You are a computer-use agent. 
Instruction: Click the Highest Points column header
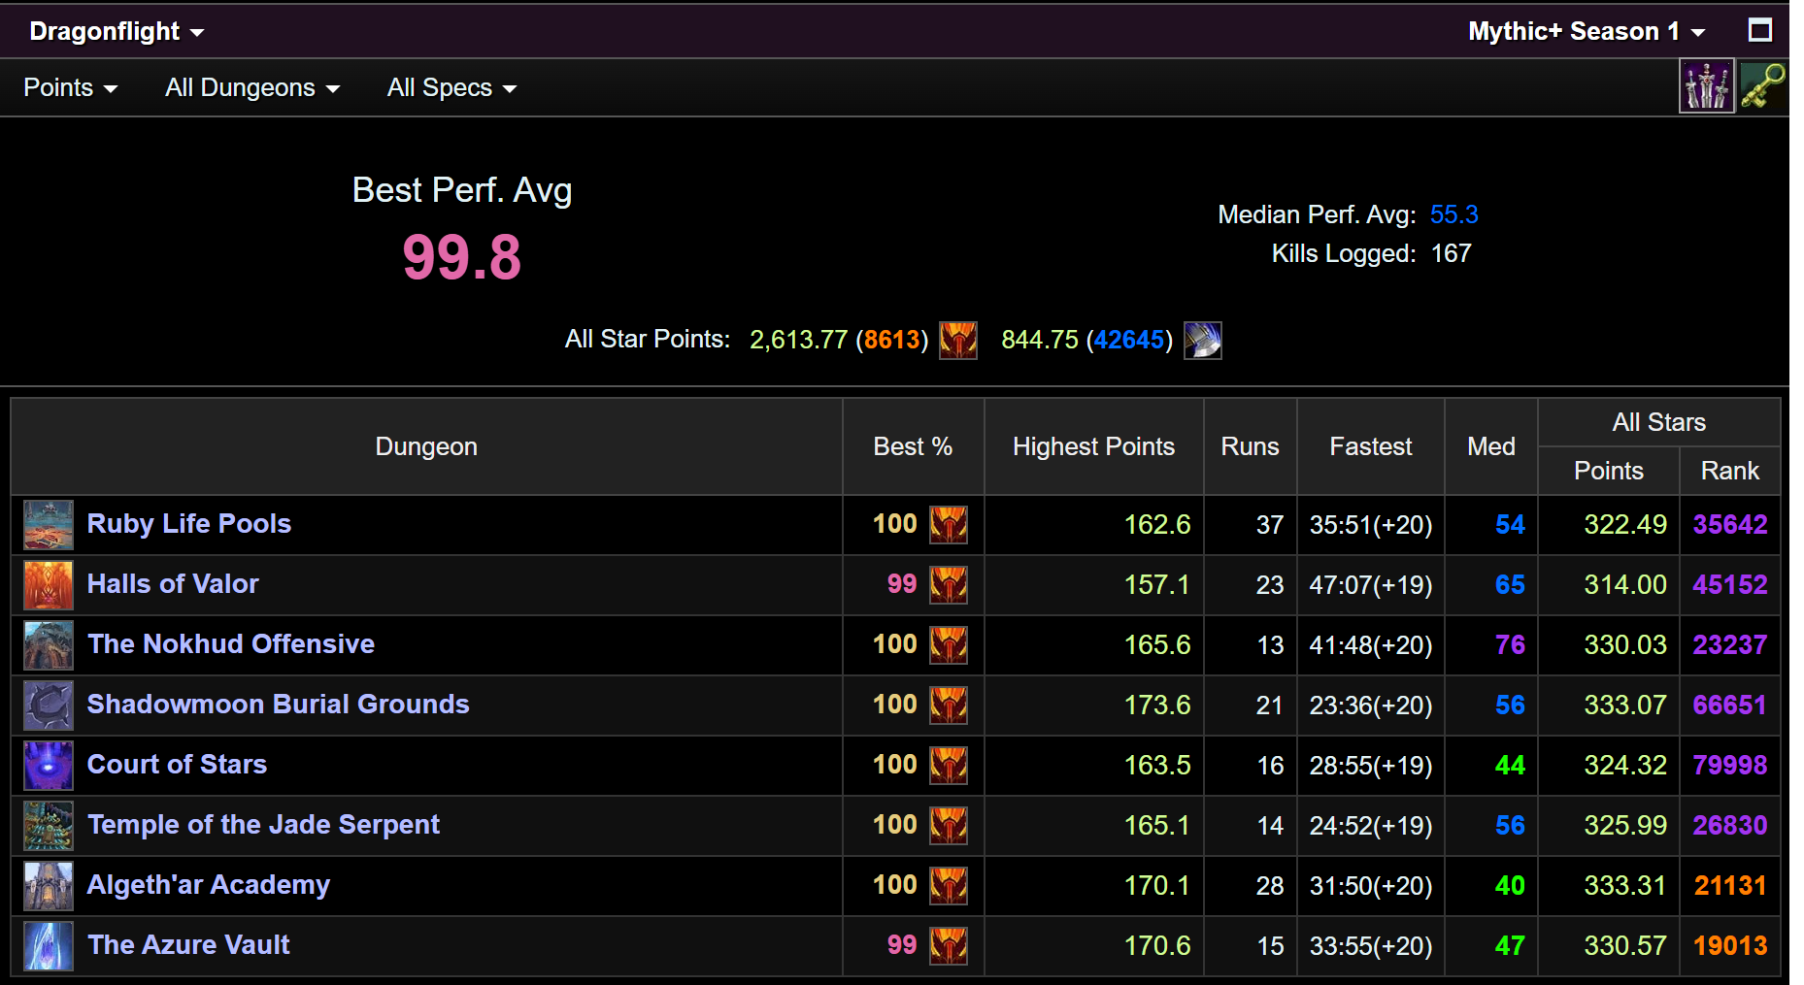click(x=1093, y=446)
